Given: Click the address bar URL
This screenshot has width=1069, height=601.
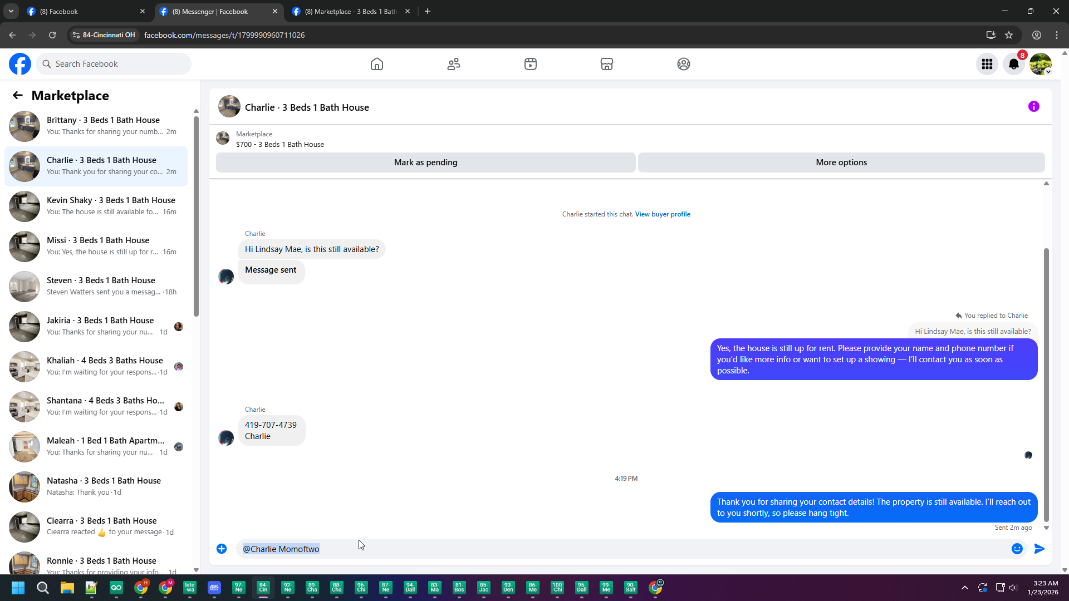Looking at the screenshot, I should pos(224,35).
